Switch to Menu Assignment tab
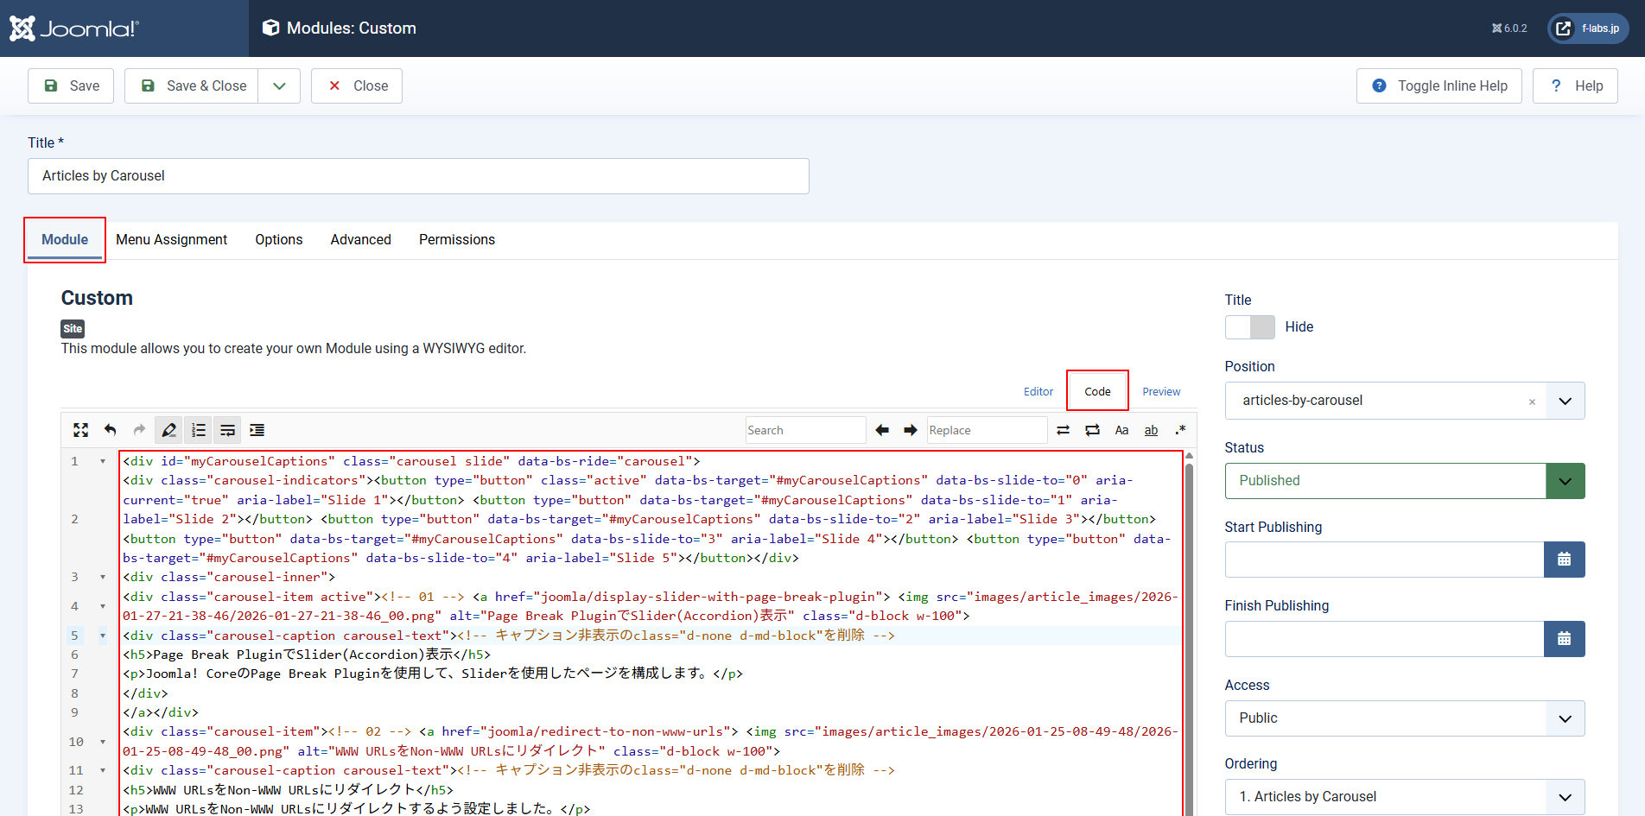 coord(171,240)
